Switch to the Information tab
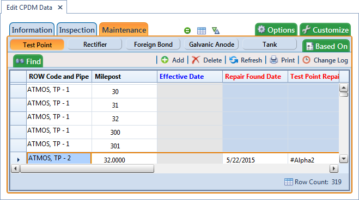 [32, 30]
